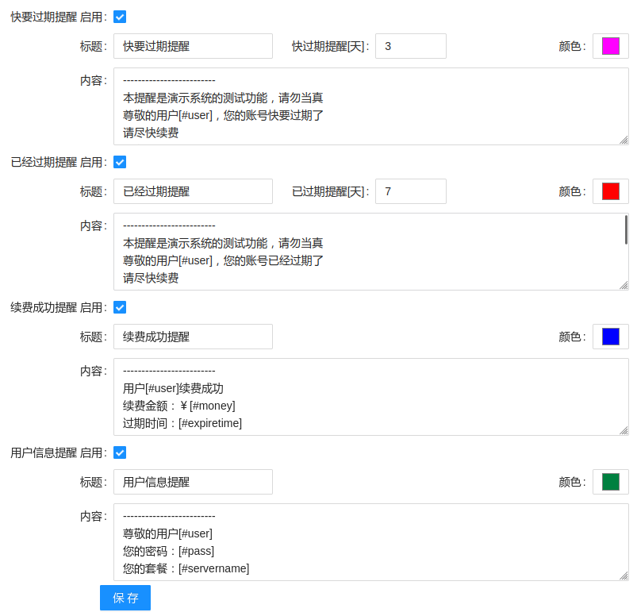This screenshot has height=616, width=637.
Task: Open the magenta color picker swatch
Action: coord(610,46)
